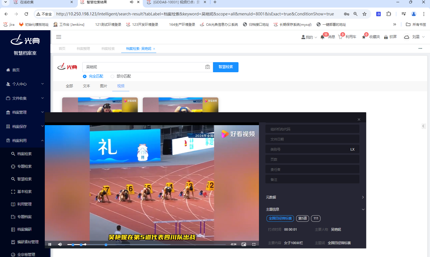Image resolution: width=430 pixels, height=257 pixels.
Task: Click the 组织机构代码 field
Action: point(312,129)
